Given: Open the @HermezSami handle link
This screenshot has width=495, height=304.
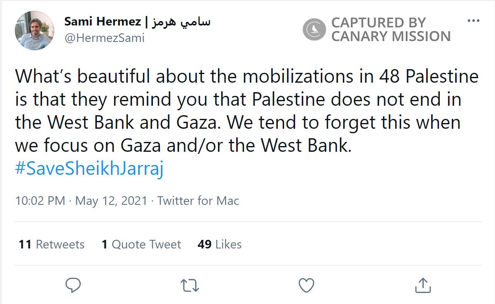Looking at the screenshot, I should click(x=104, y=38).
